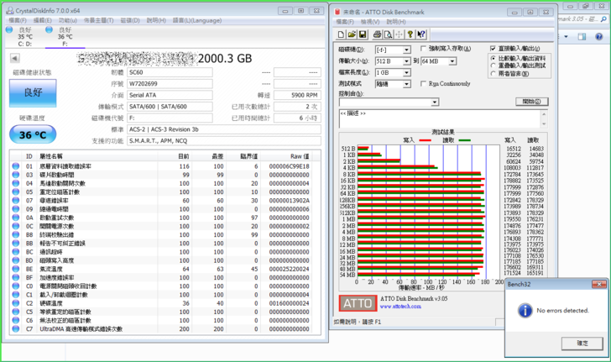Toggle the 直接輸入/輸出 checkbox
Screen dimensions: 611x362
(493, 50)
